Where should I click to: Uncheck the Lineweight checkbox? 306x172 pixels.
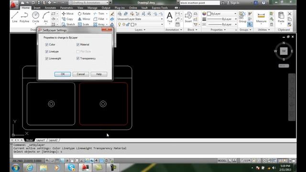coord(47,58)
